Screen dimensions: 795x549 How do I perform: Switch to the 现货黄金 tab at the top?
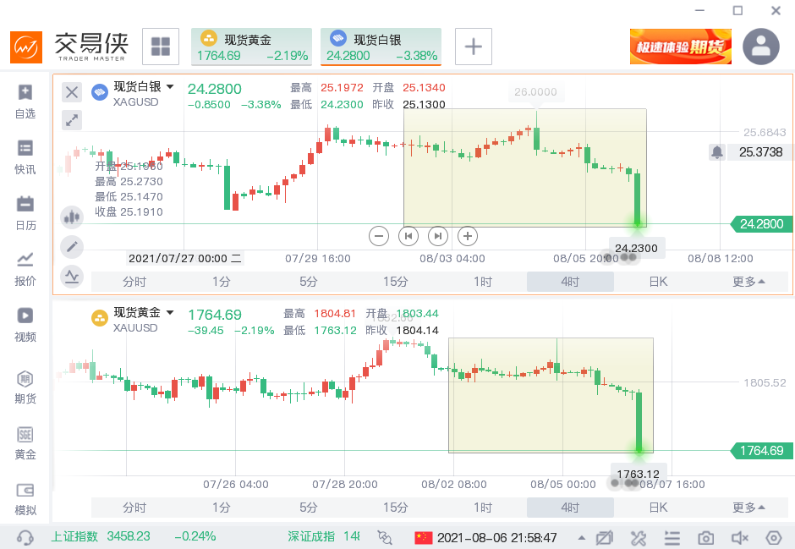pos(251,47)
